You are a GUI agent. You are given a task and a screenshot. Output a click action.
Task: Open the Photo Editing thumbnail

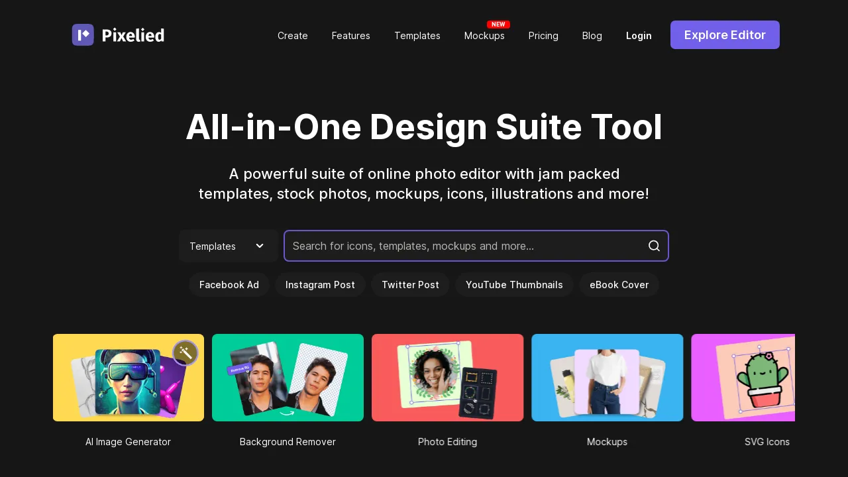point(447,378)
